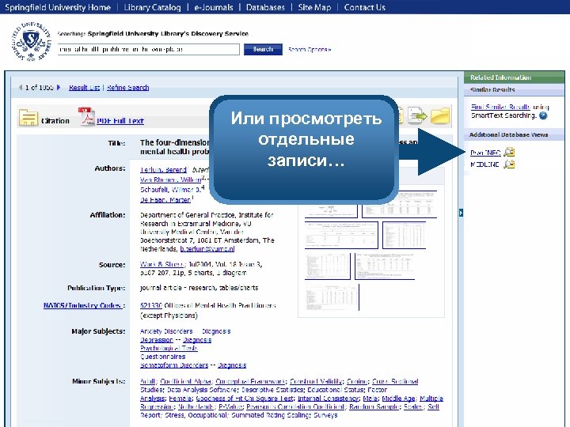Click the Anxiety Disorders subject text
Screen dimensions: 570x427
(166, 331)
